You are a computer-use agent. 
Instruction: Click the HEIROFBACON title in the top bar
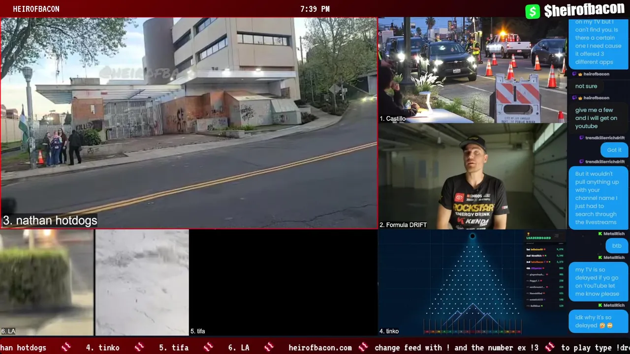coord(36,9)
